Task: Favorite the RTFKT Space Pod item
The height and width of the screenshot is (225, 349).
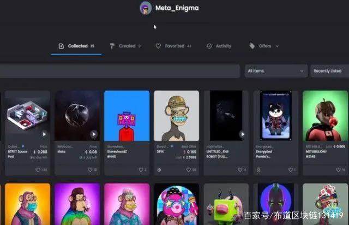Action: click(x=38, y=170)
